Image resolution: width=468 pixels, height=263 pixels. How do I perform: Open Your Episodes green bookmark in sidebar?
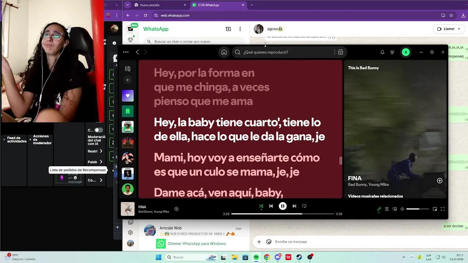pyautogui.click(x=128, y=111)
